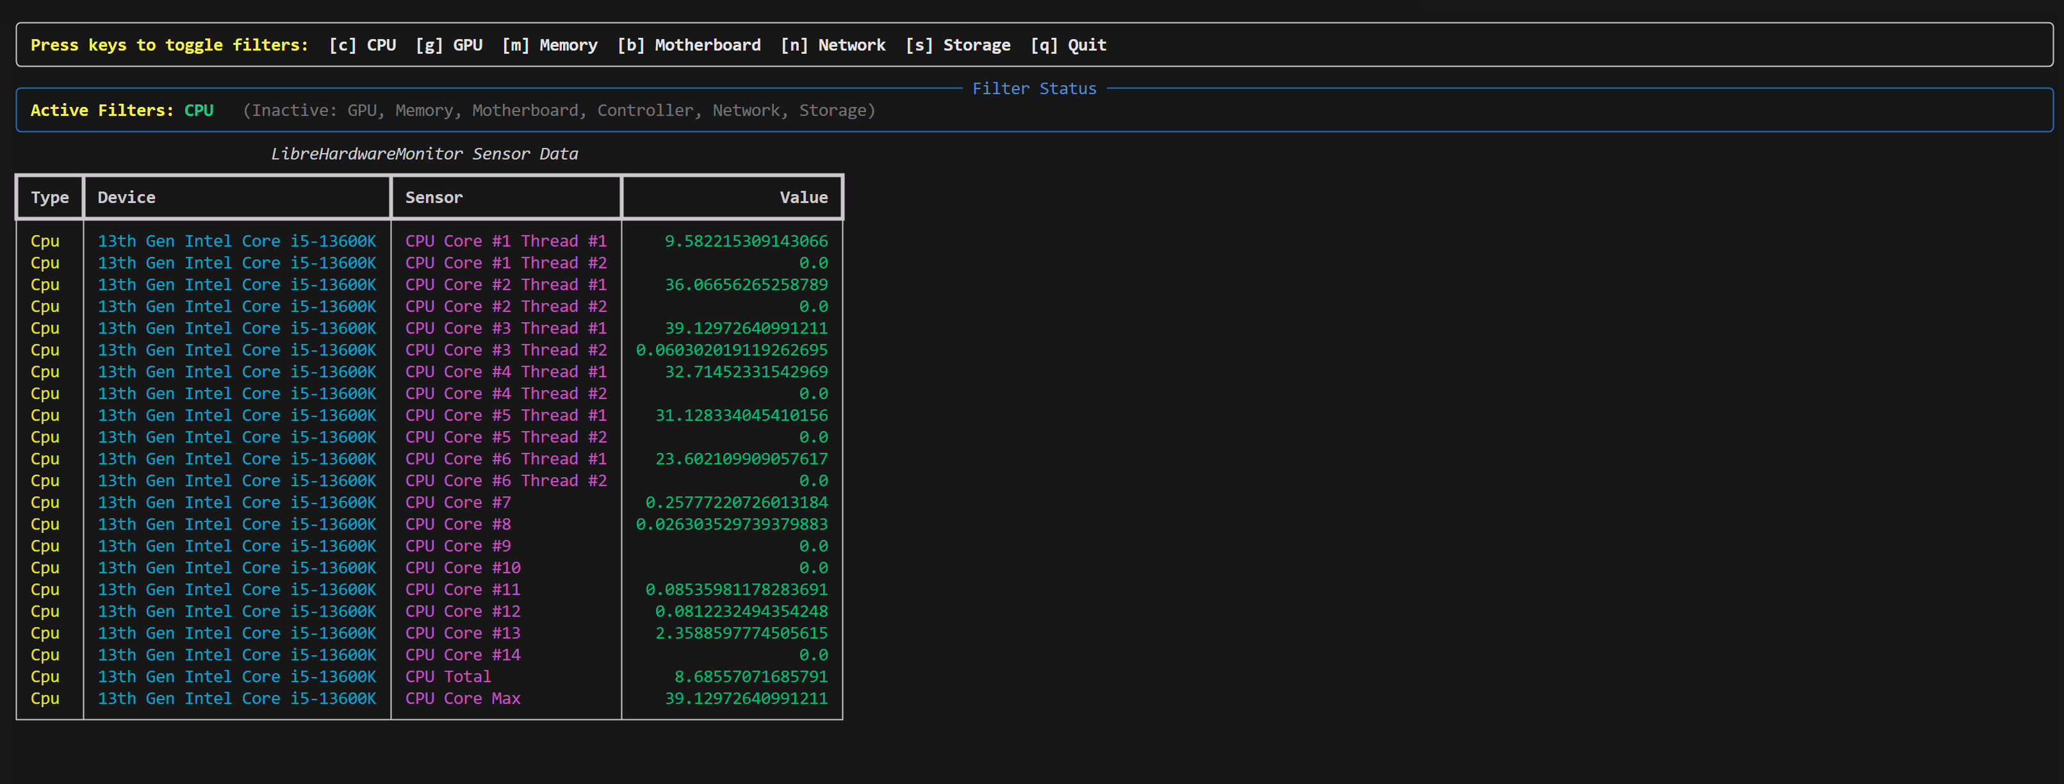Toggle the [n] Network filter

click(x=833, y=45)
